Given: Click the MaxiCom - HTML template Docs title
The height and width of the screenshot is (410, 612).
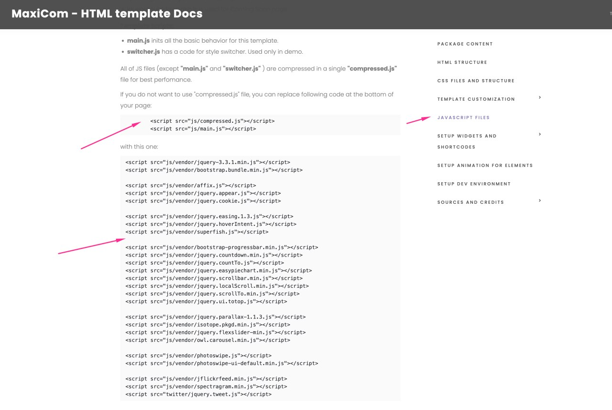Looking at the screenshot, I should click(x=107, y=14).
